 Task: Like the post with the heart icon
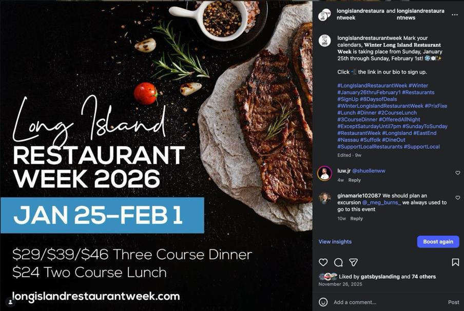[x=323, y=262]
